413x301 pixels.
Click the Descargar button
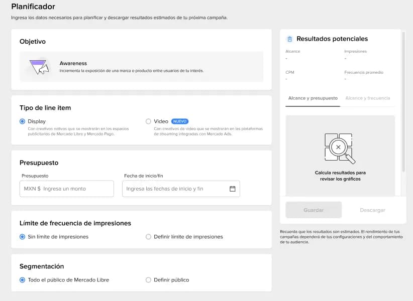click(372, 210)
